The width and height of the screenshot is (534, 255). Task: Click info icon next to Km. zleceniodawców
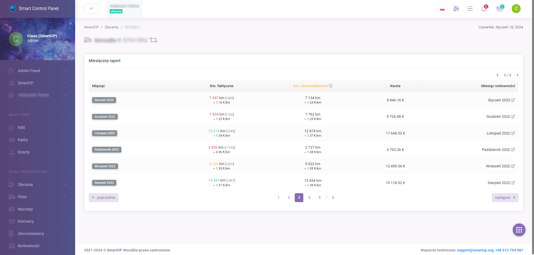(331, 86)
